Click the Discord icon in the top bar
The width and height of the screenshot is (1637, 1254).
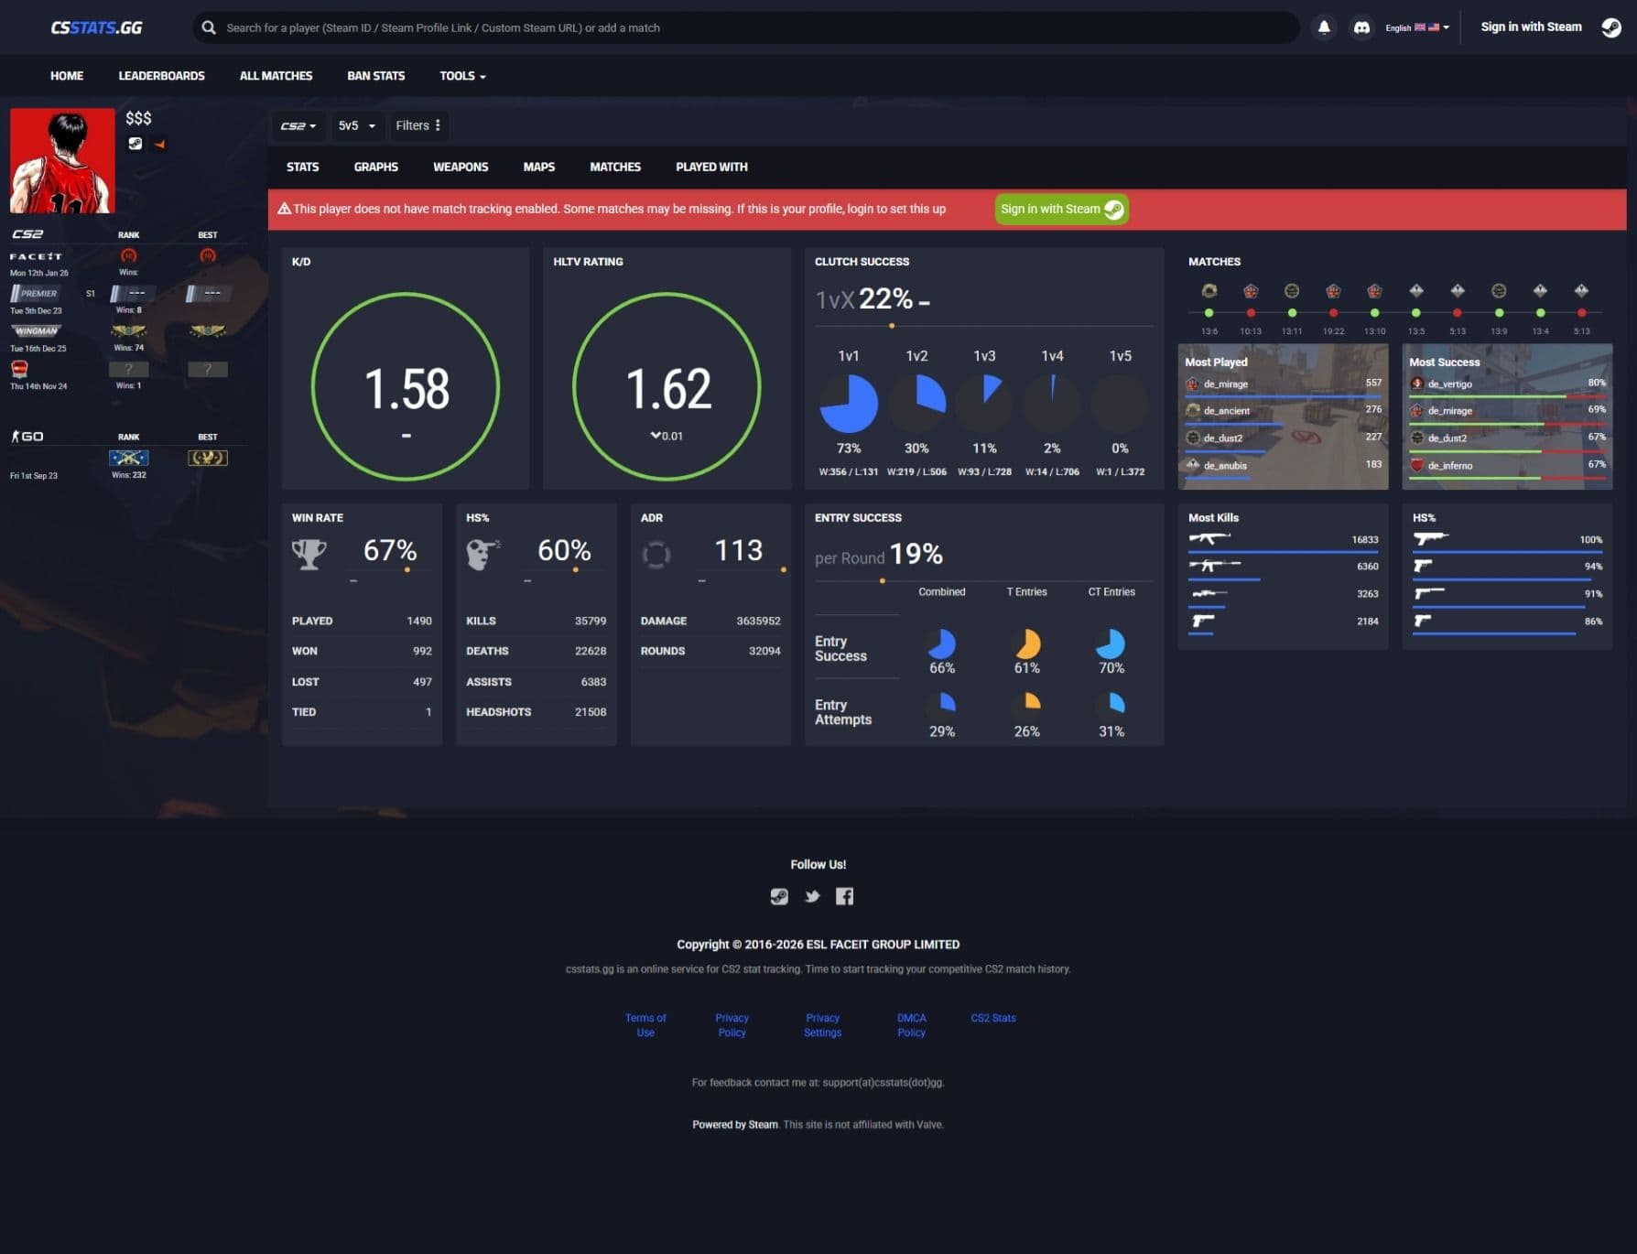point(1361,27)
